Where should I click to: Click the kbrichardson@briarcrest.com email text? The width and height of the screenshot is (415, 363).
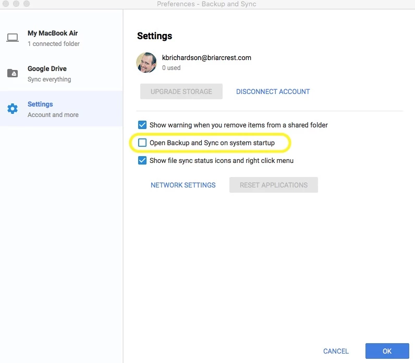coord(206,58)
